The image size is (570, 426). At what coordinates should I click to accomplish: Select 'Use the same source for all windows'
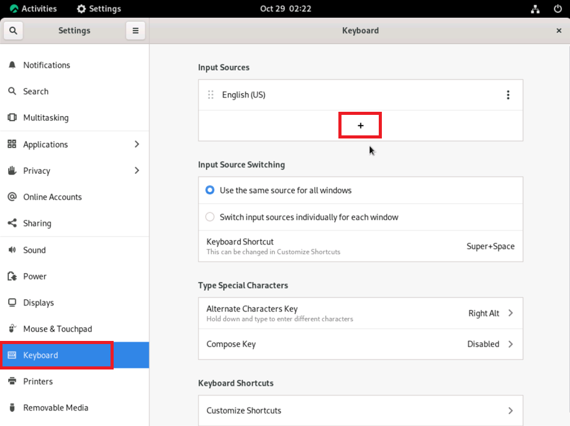(x=210, y=191)
